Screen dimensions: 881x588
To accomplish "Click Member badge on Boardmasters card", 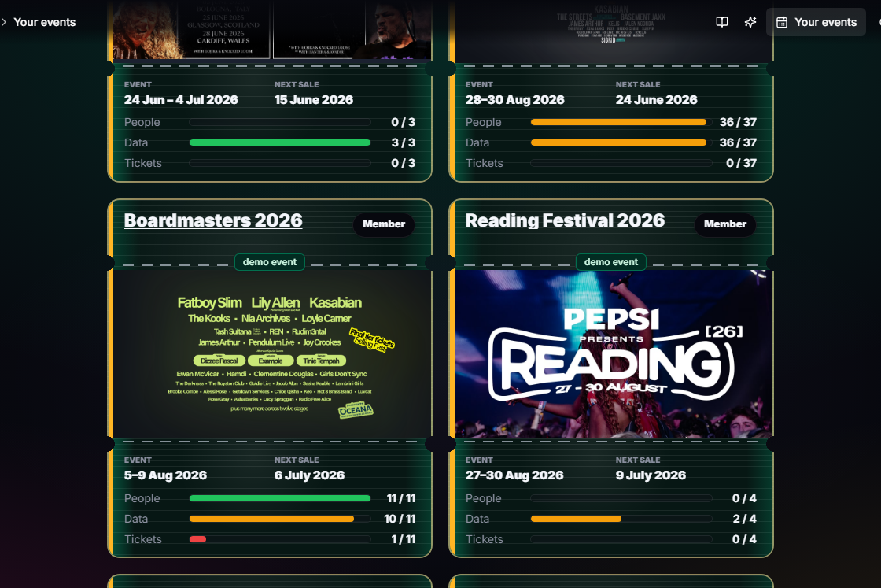I will (384, 224).
